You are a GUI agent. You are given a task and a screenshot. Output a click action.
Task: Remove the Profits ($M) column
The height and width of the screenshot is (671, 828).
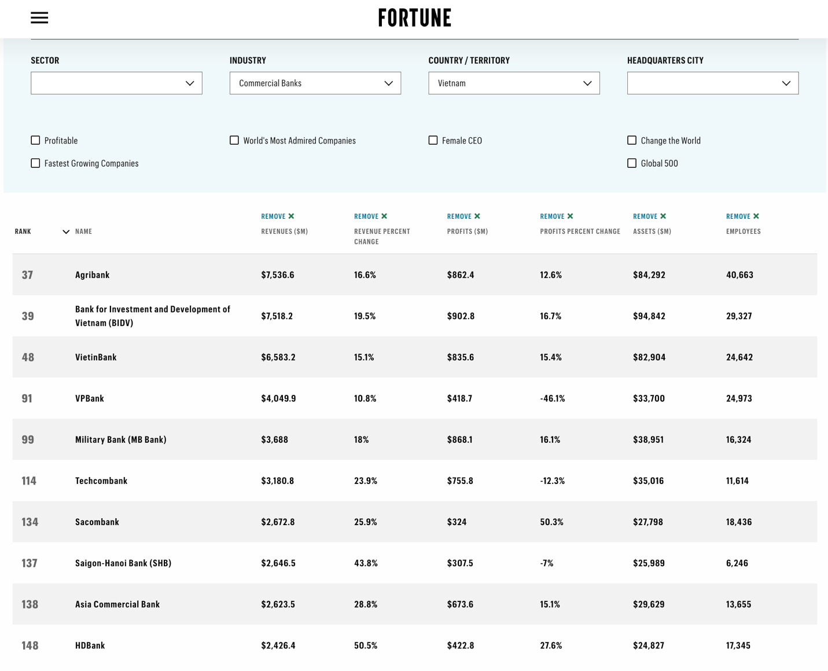point(463,217)
